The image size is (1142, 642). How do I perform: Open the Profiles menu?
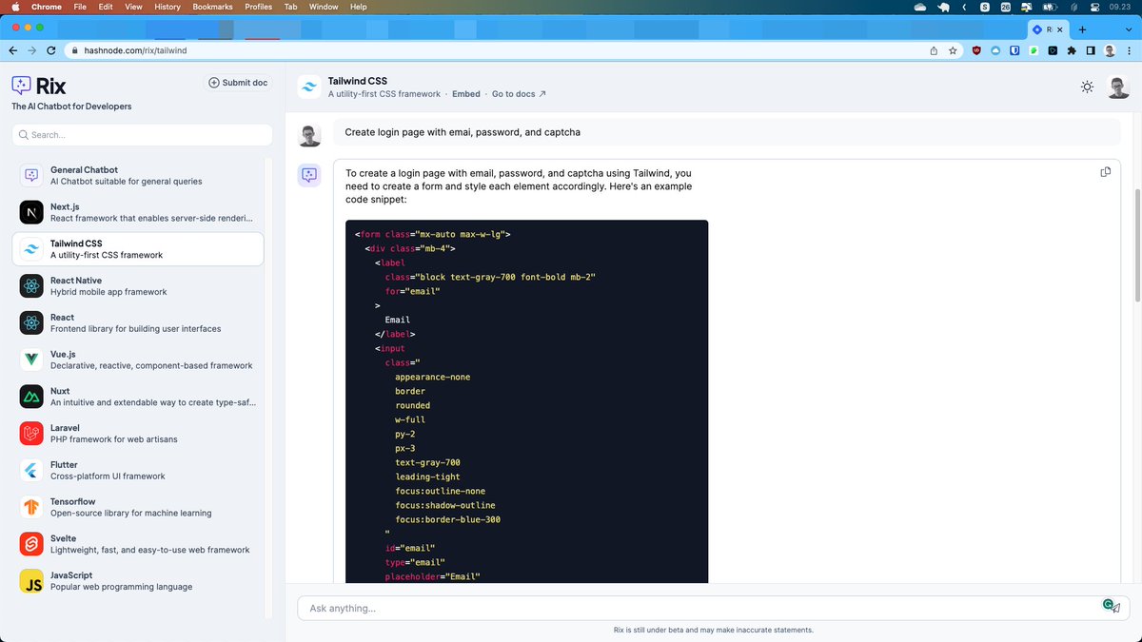click(x=258, y=7)
